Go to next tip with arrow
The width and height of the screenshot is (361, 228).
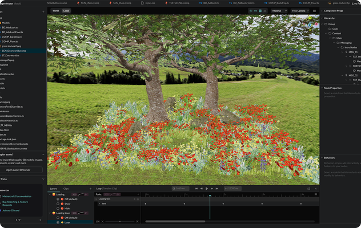(x=40, y=220)
